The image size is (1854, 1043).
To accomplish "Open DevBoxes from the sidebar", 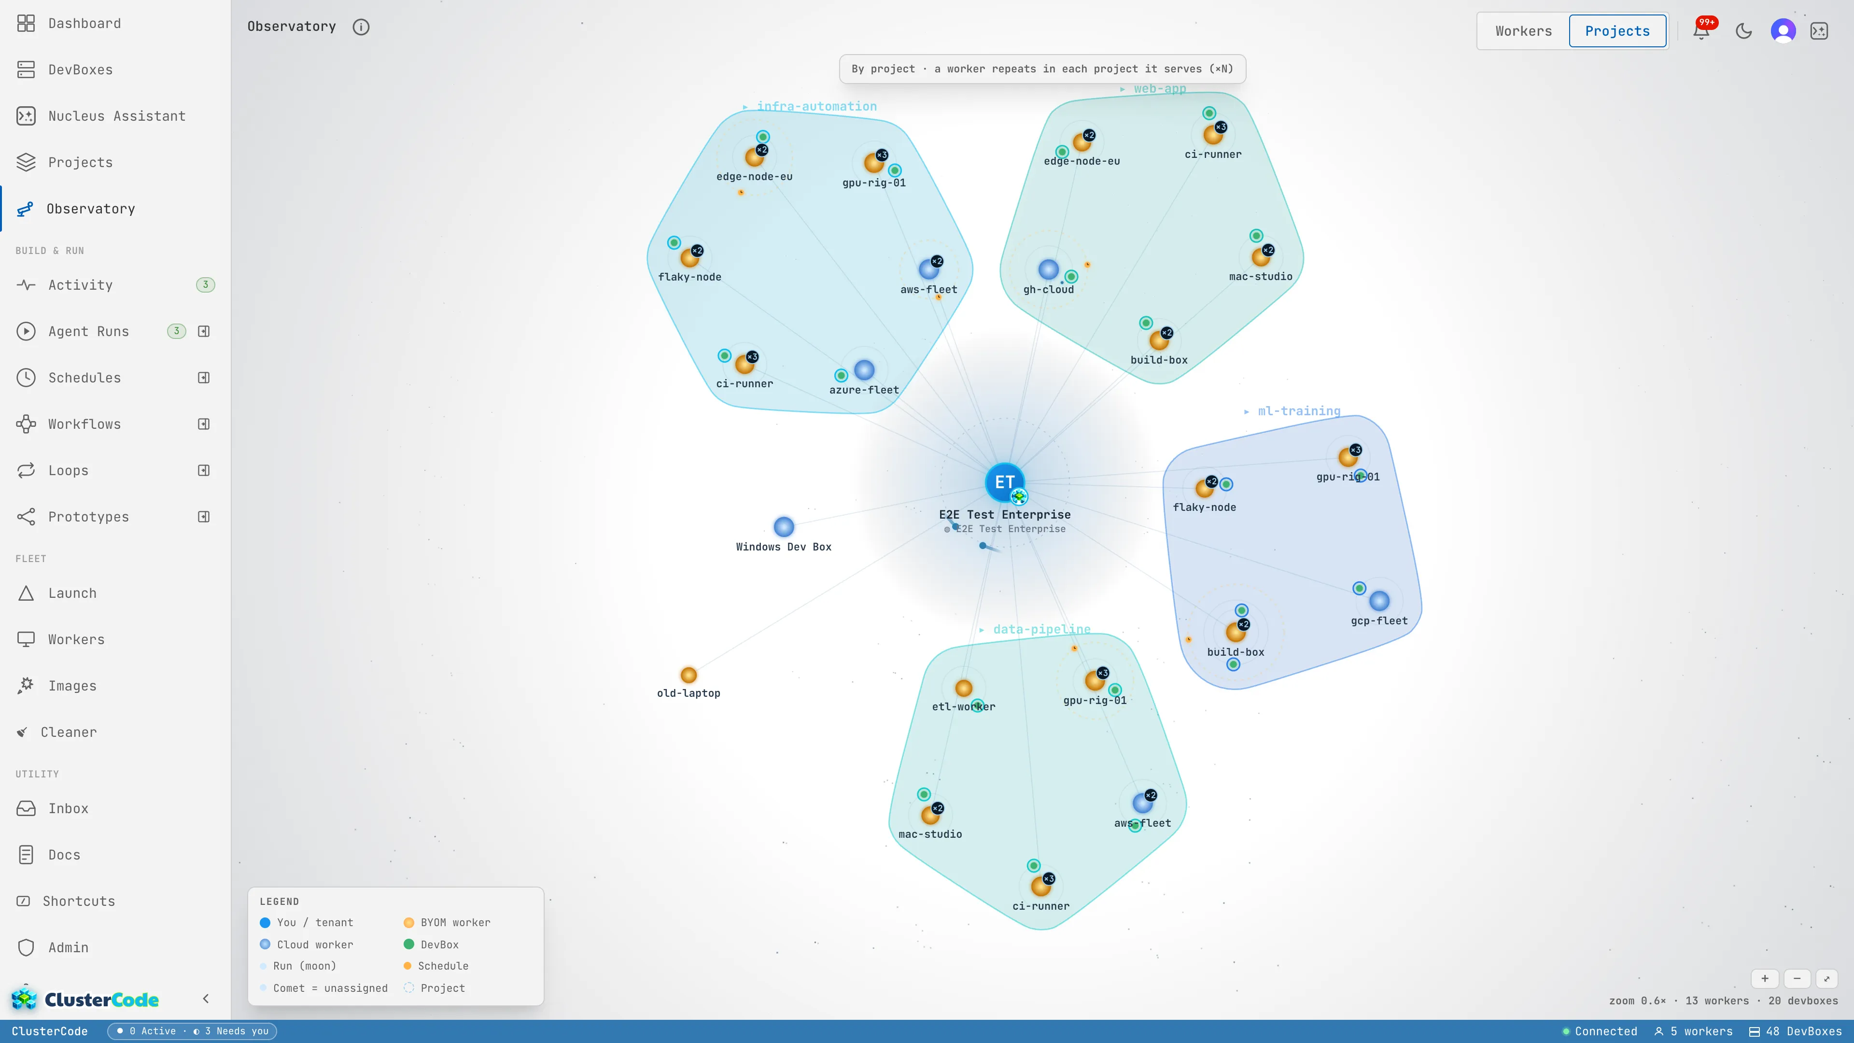I will (x=115, y=70).
